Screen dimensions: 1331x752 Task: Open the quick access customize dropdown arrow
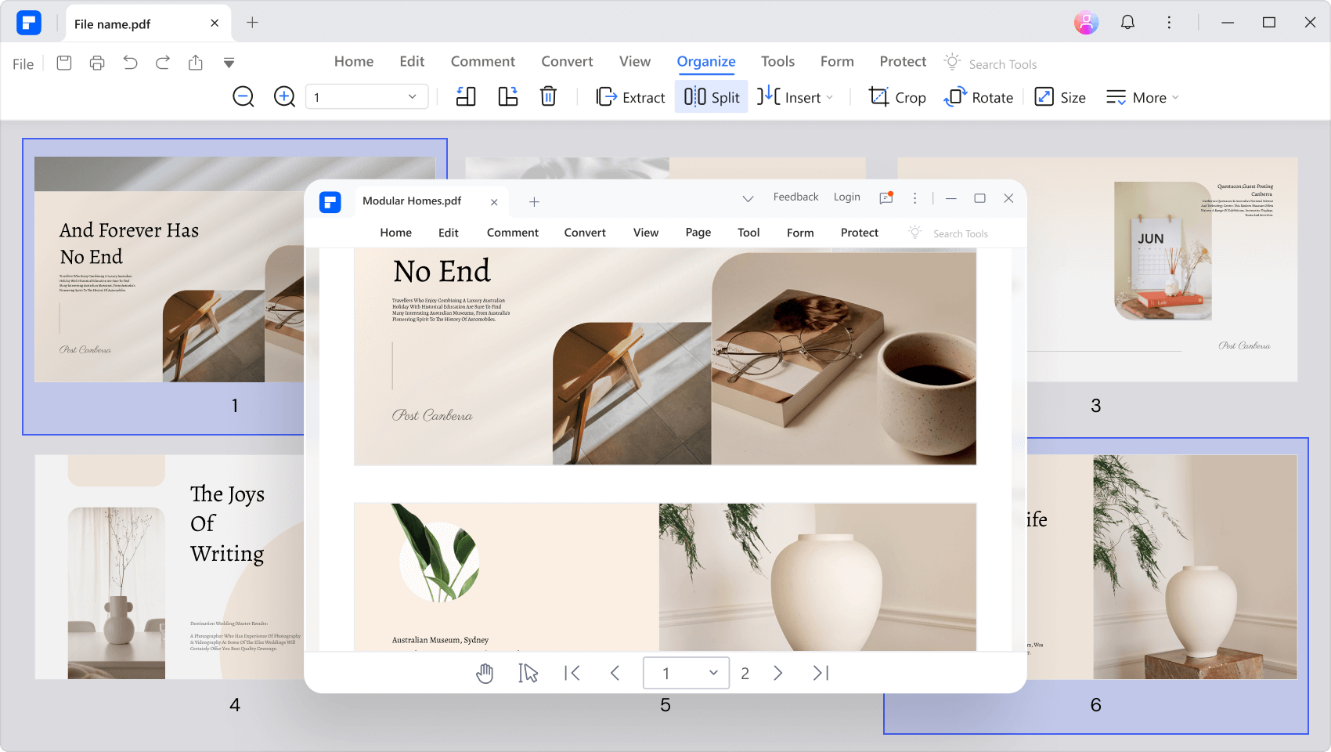[x=229, y=63]
